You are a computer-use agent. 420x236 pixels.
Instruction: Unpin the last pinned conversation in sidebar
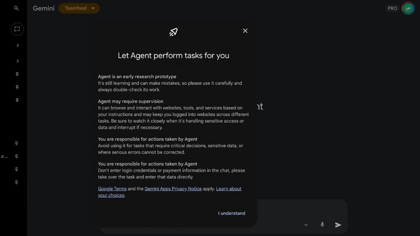16,182
